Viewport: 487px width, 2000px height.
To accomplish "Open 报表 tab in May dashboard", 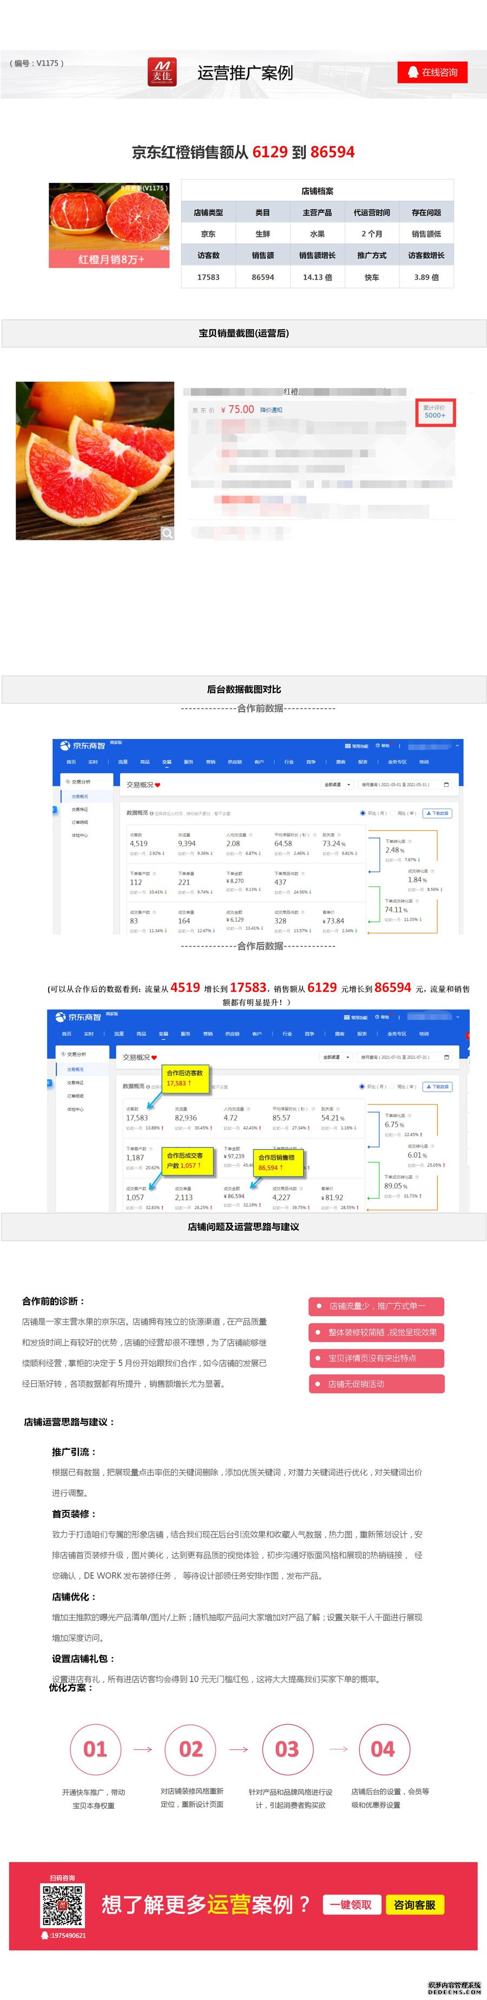I will (363, 762).
